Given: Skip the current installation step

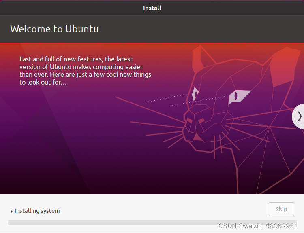Looking at the screenshot, I should pos(281,209).
